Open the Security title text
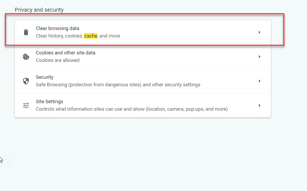 [44, 77]
